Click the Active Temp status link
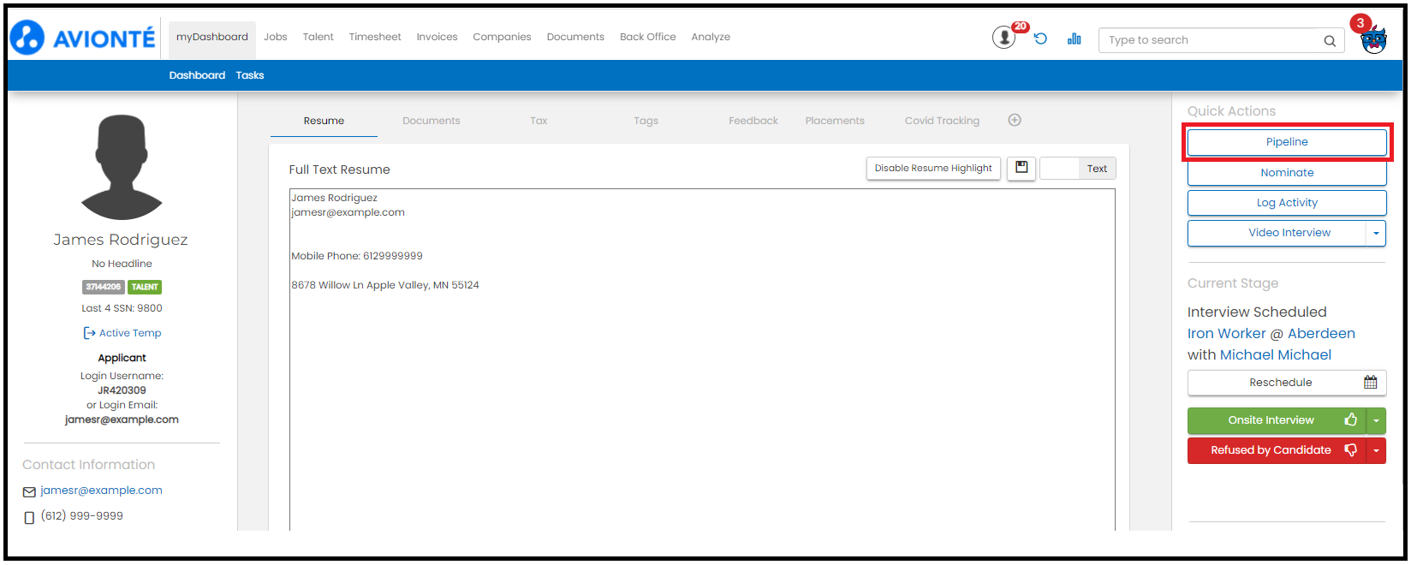The image size is (1411, 565). [x=130, y=333]
